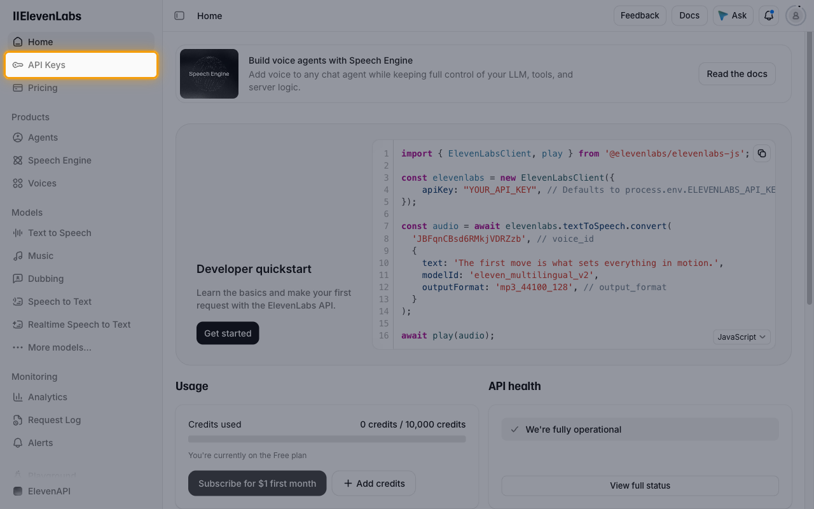The height and width of the screenshot is (509, 814).
Task: Click the Speech Engine icon in sidebar
Action: (18, 160)
